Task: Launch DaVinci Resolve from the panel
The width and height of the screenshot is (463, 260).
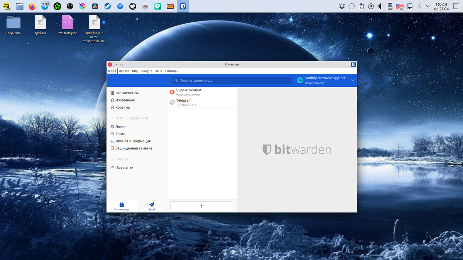Action: pyautogui.click(x=95, y=6)
